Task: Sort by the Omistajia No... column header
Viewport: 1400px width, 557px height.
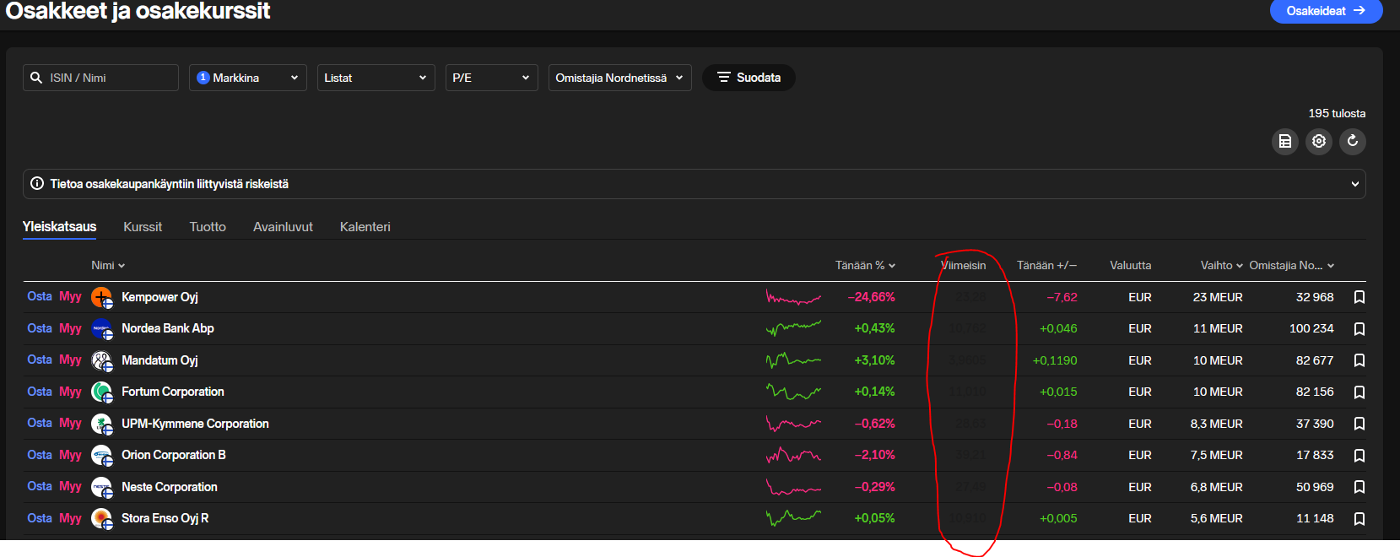Action: pyautogui.click(x=1291, y=265)
